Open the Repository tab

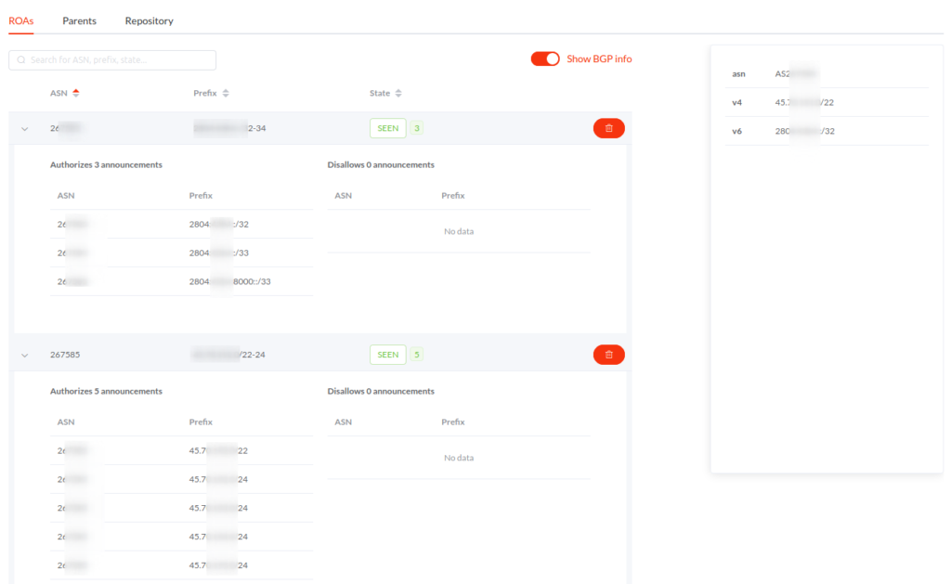coord(149,19)
